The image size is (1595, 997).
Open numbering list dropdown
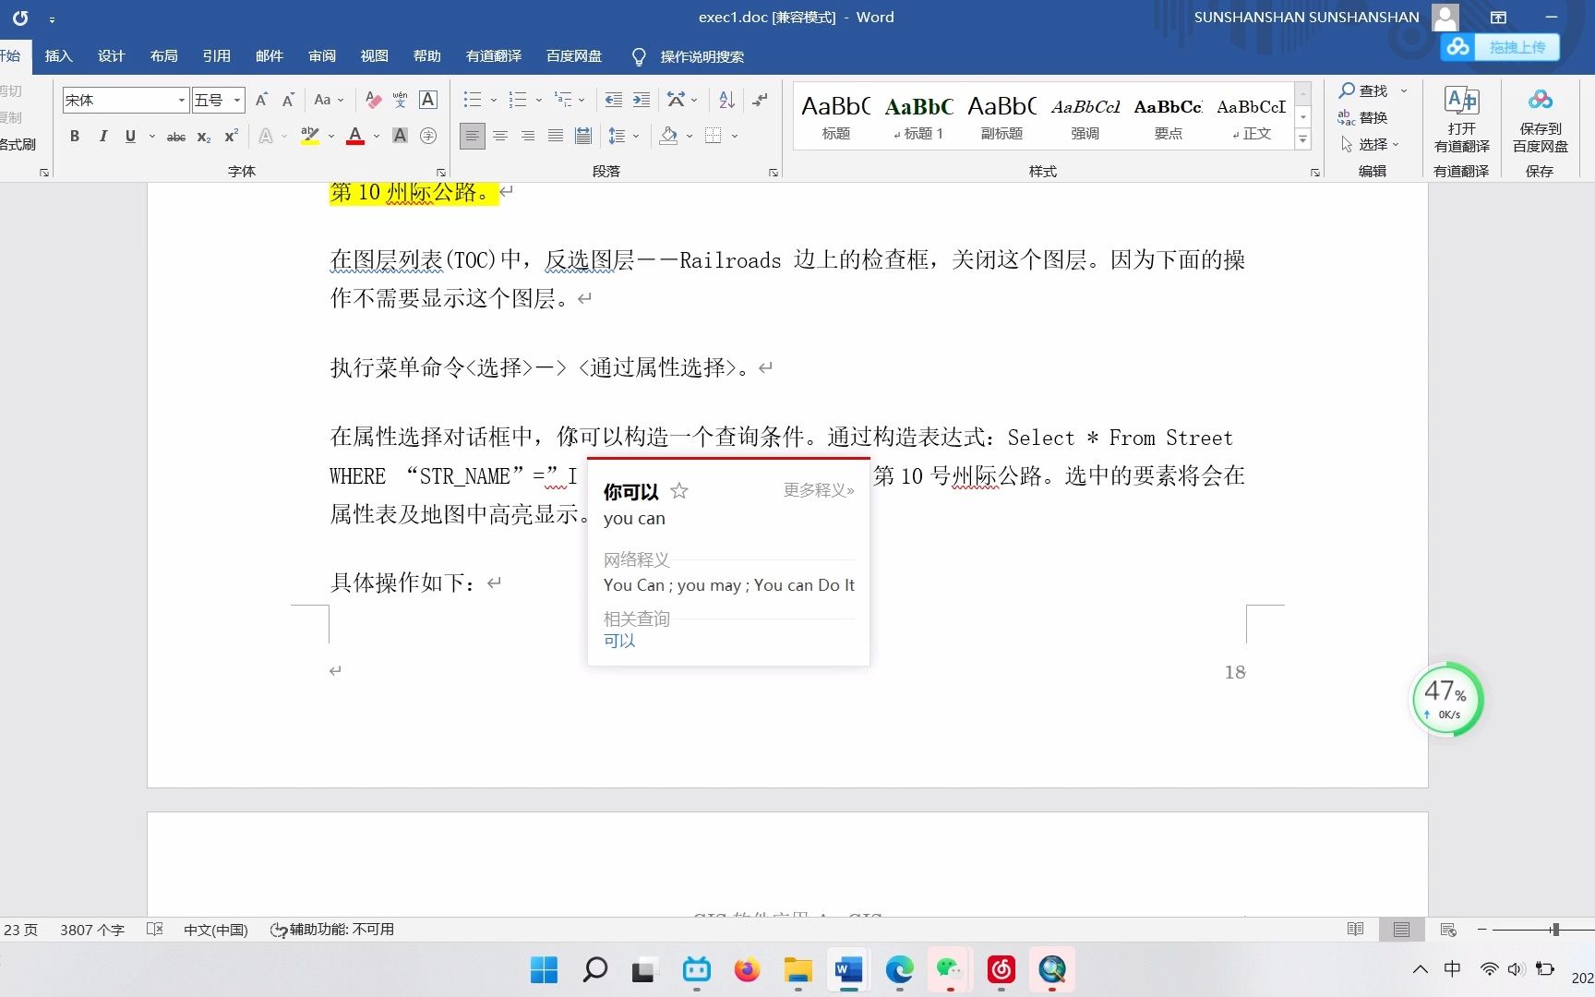coord(539,100)
